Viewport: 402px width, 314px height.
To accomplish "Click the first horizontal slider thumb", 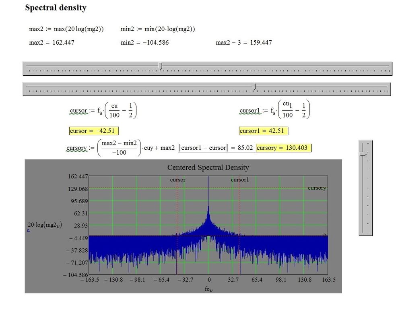I will (161, 66).
